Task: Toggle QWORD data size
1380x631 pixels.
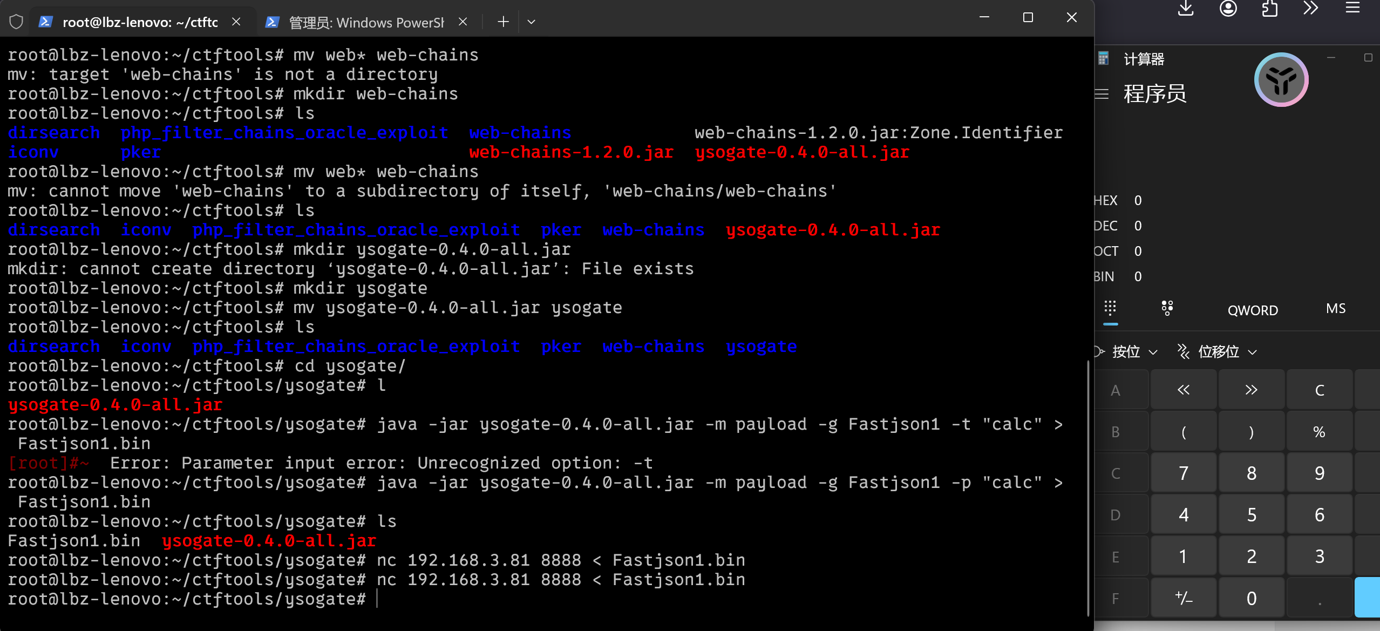Action: [x=1252, y=310]
